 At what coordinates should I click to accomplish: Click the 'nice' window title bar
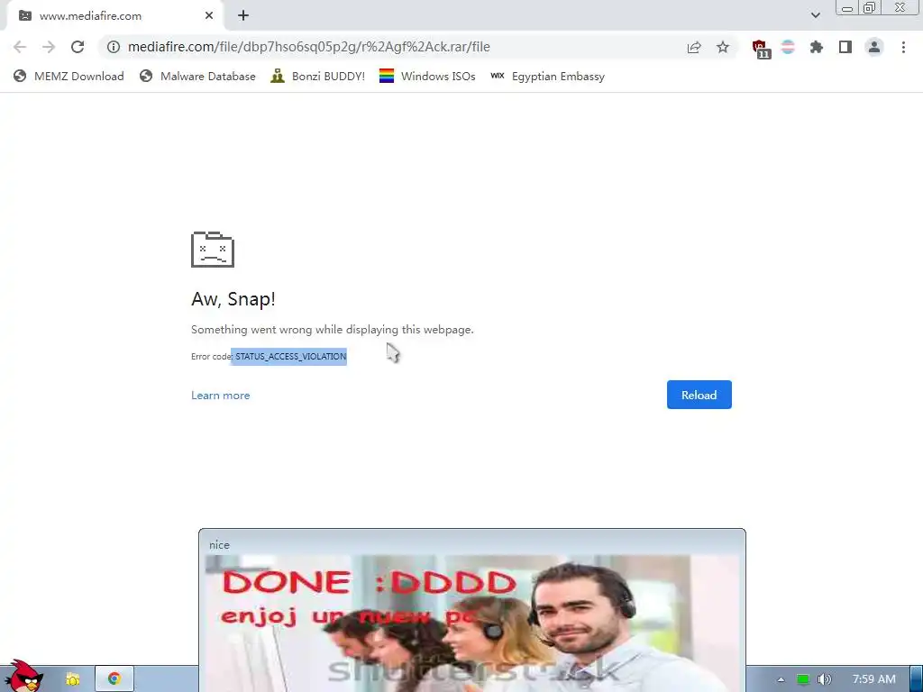tap(472, 543)
